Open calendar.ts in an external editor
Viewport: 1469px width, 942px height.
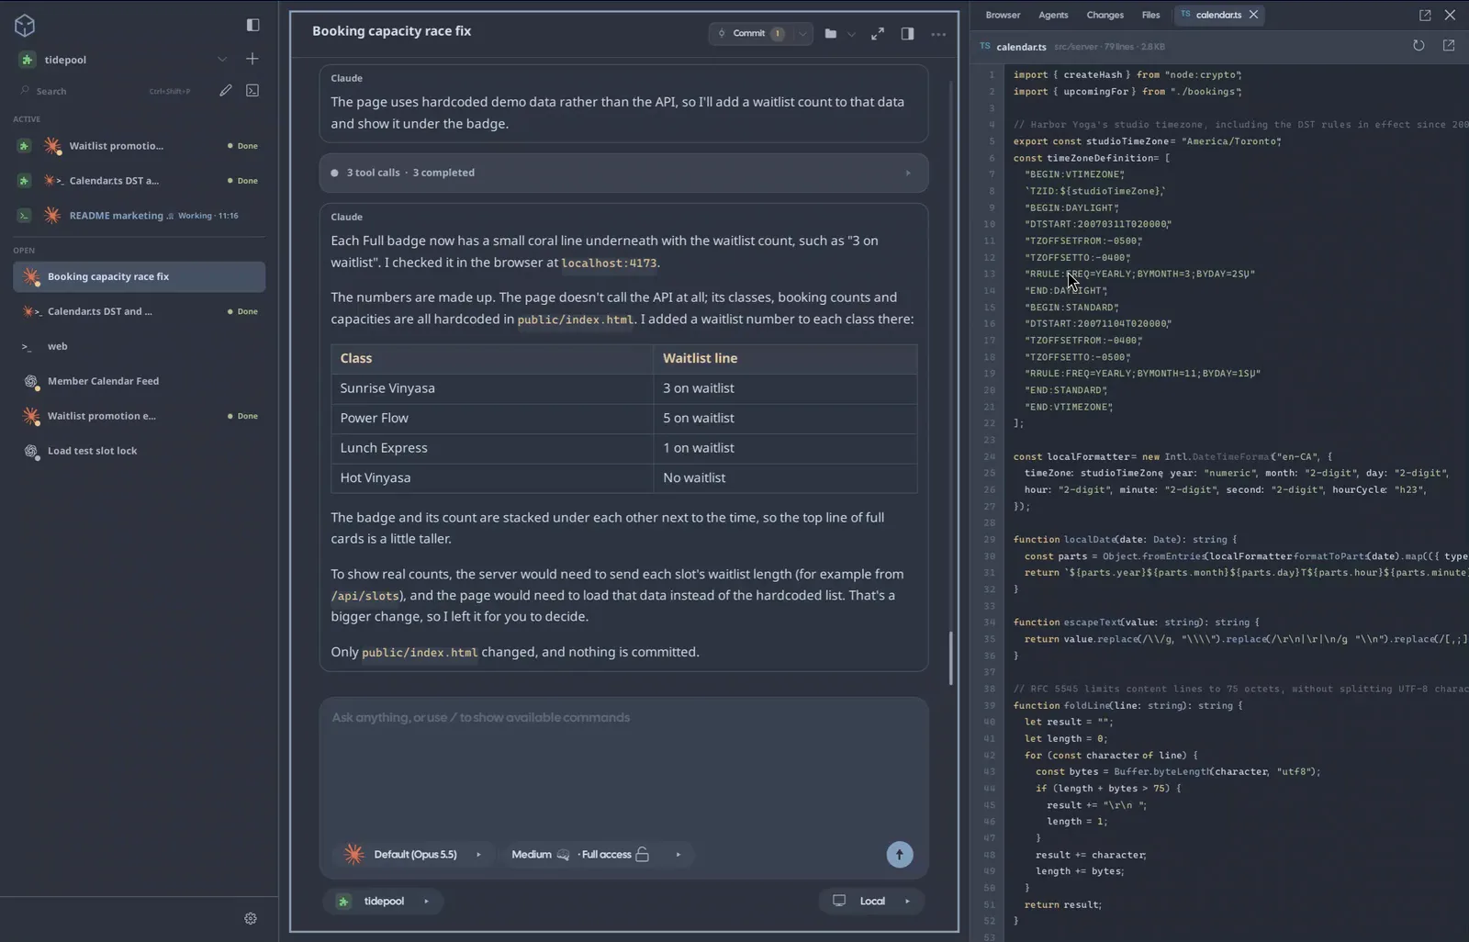[1449, 46]
